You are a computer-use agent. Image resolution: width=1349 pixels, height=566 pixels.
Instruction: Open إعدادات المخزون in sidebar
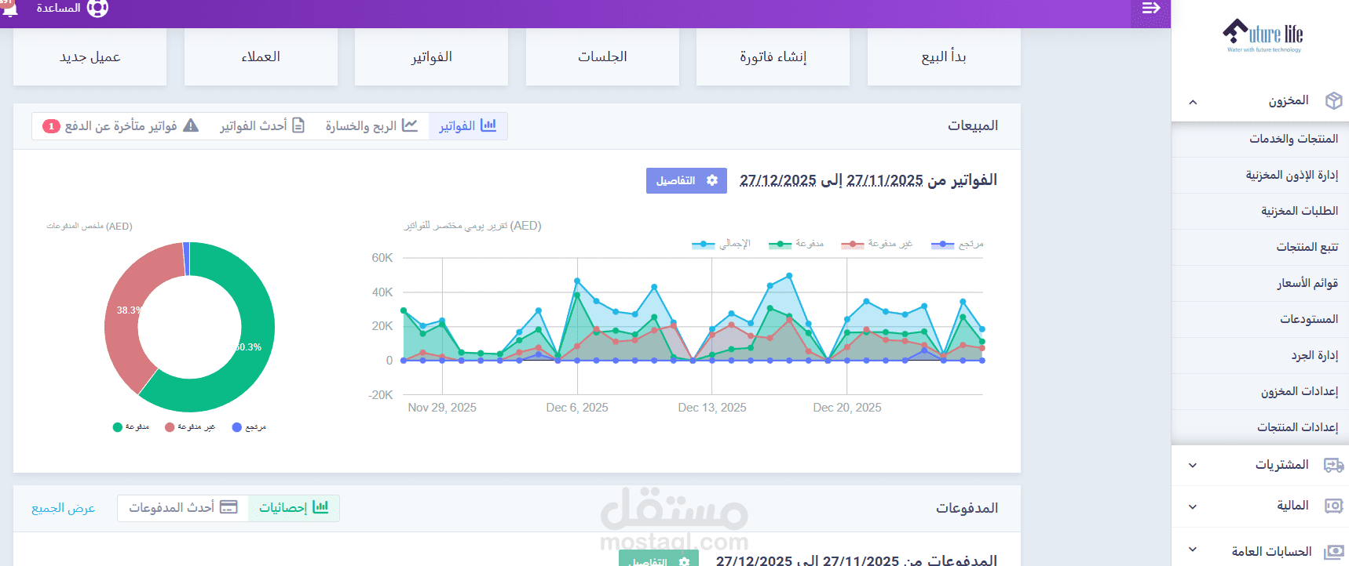(1260, 391)
